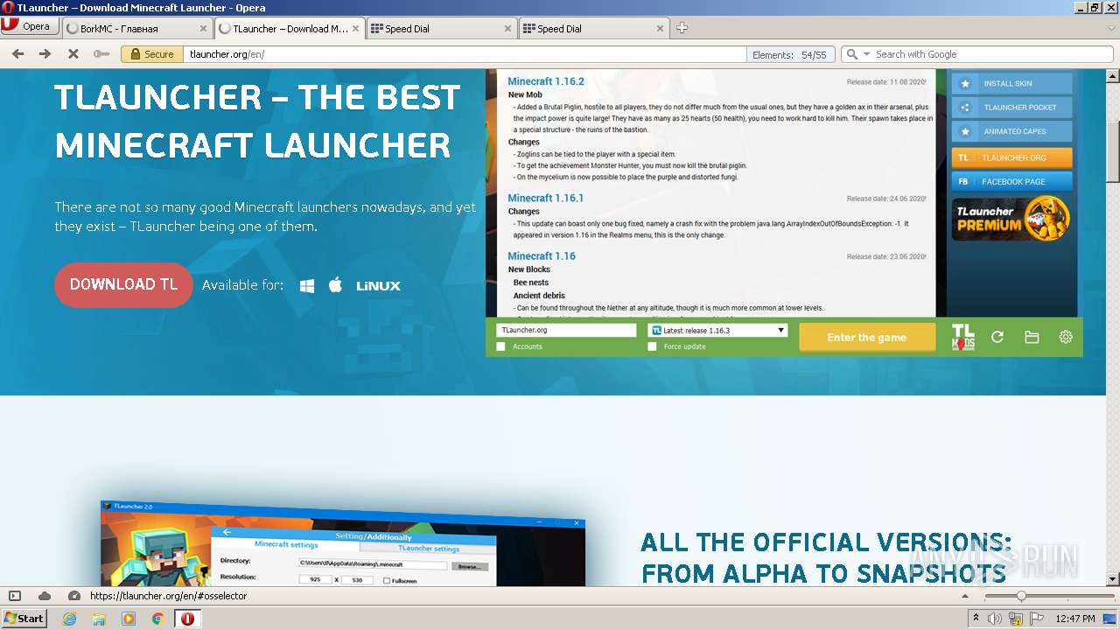Click the Search with Google field
Image resolution: width=1120 pixels, height=630 pixels.
(993, 54)
